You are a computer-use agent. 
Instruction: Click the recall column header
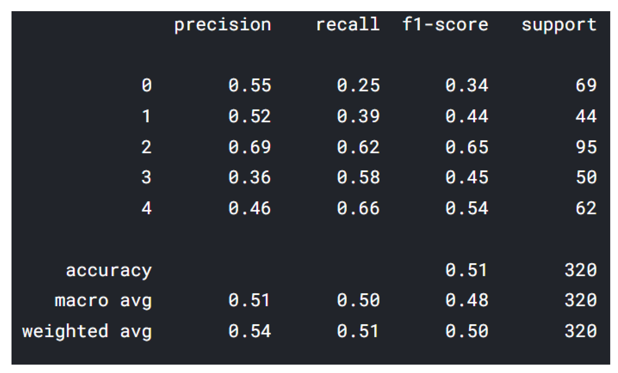tap(348, 24)
